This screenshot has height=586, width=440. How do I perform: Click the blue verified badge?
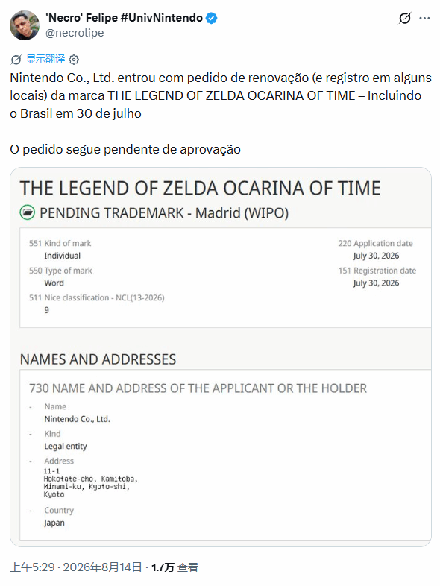click(212, 18)
